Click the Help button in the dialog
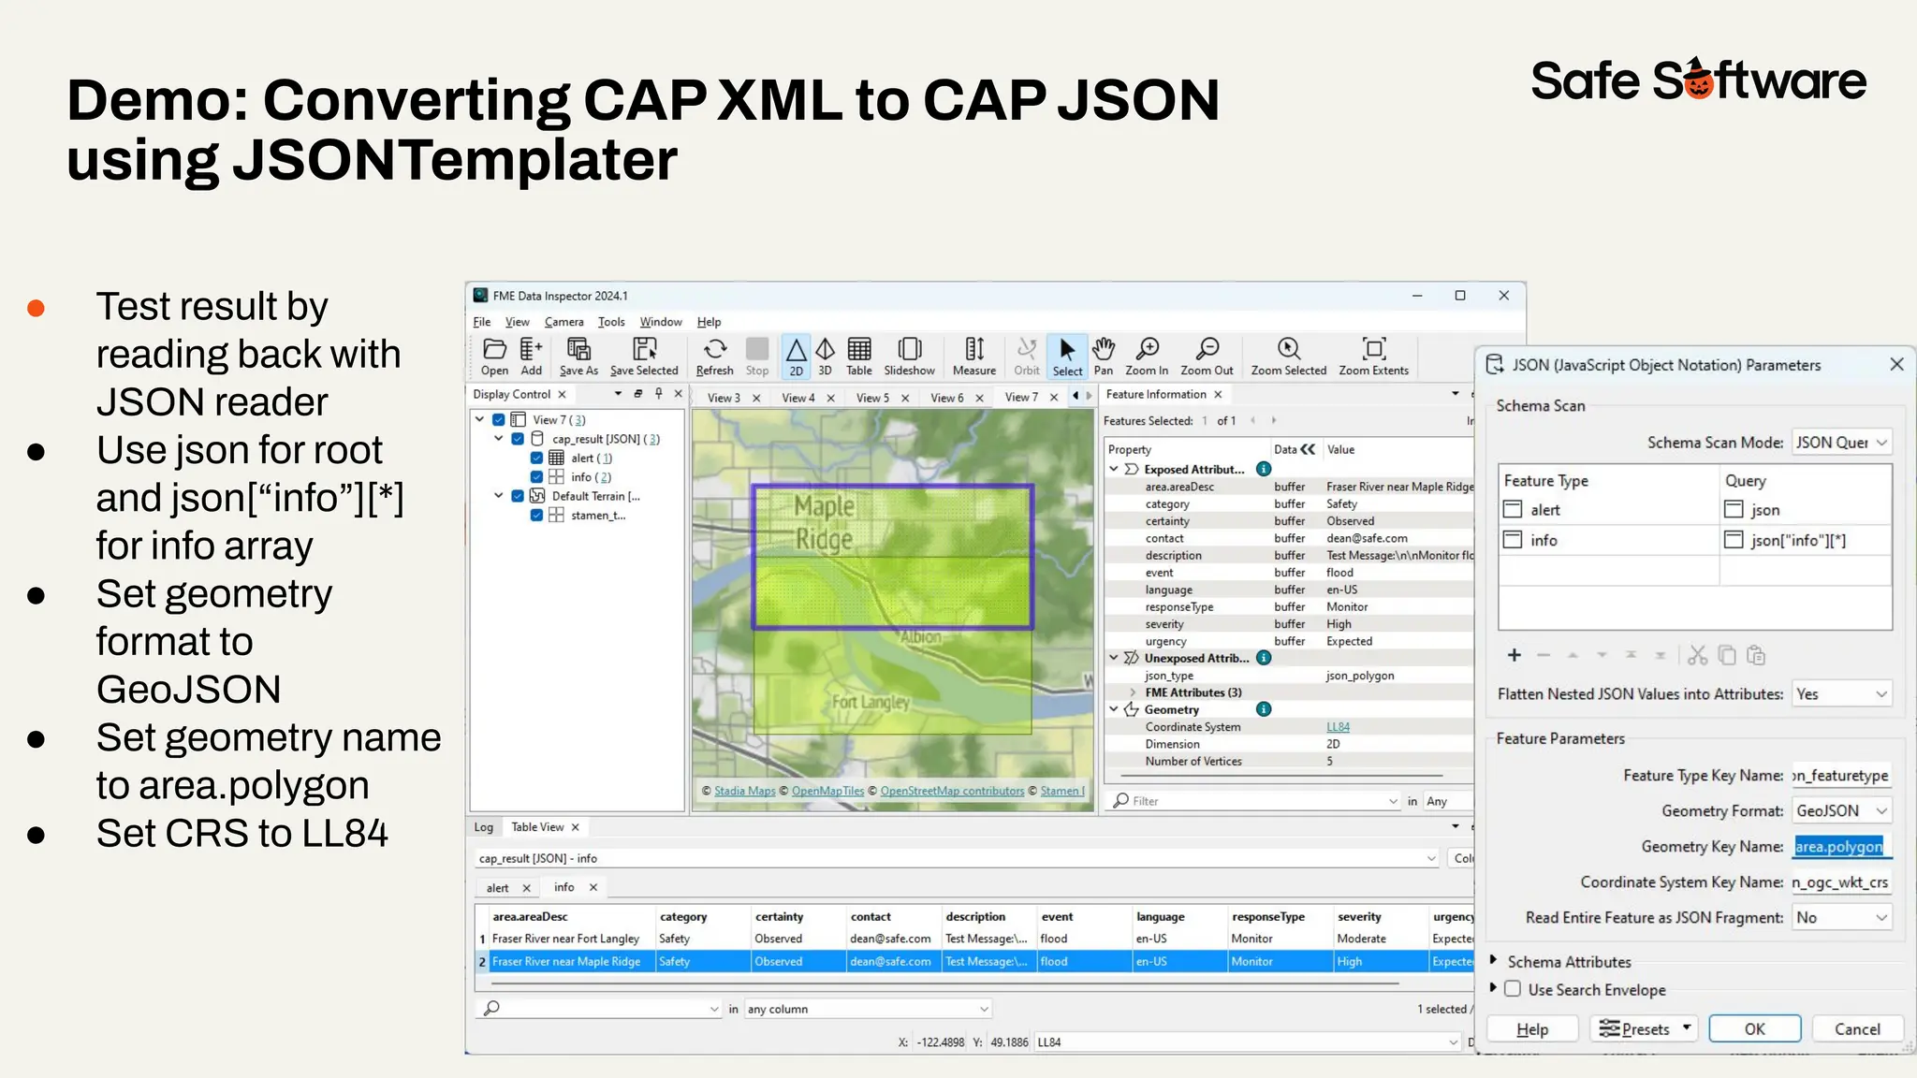The height and width of the screenshot is (1078, 1917). [x=1532, y=1029]
